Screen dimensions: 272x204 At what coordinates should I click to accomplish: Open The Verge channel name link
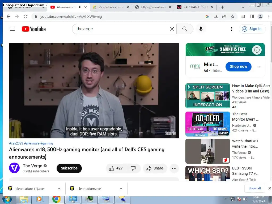click(x=32, y=166)
